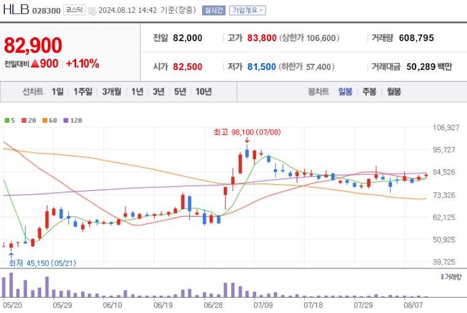The height and width of the screenshot is (313, 467).
Task: Click the stock code 028300
Action: 47,11
